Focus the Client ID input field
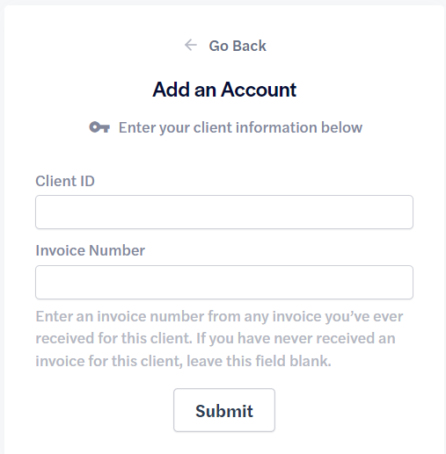 click(x=224, y=213)
